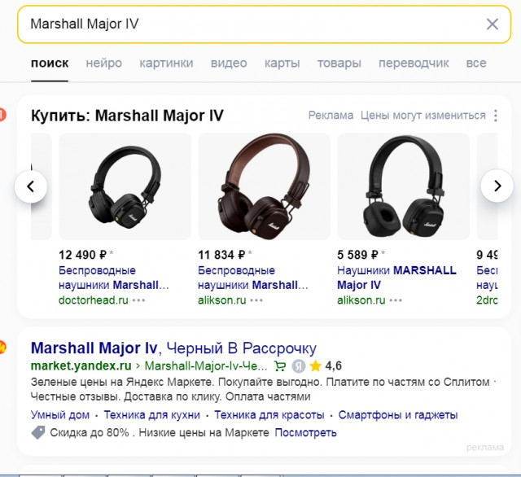
Task: Click the green shopping cart icon
Action: pos(280,366)
